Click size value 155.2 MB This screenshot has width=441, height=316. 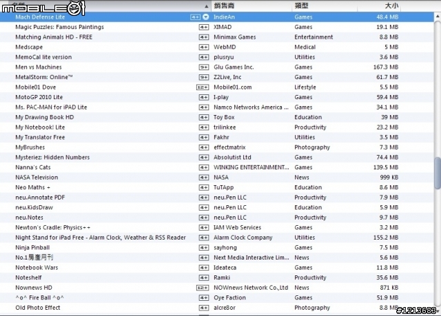[x=386, y=238]
